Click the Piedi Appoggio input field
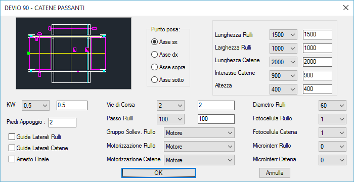 [x=62, y=122]
